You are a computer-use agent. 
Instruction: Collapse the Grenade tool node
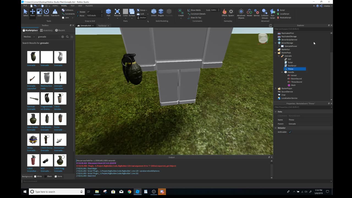coord(279,56)
